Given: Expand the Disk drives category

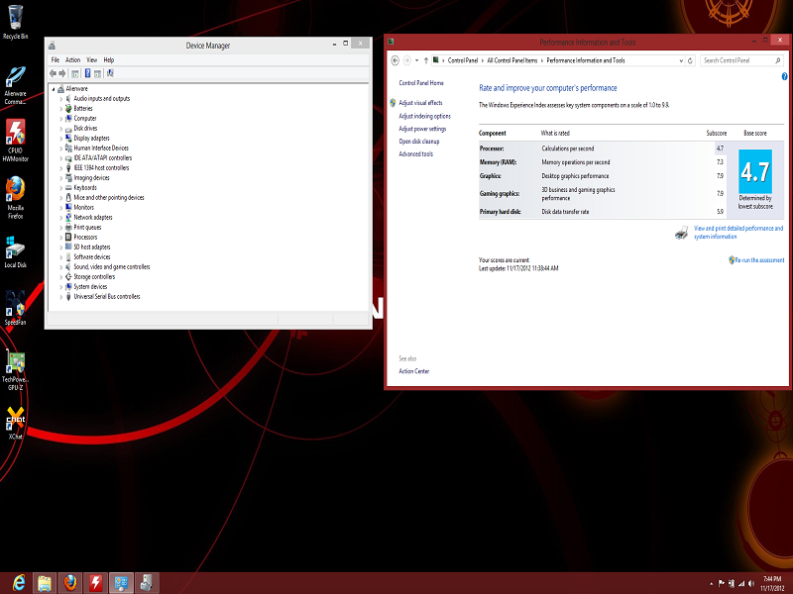Looking at the screenshot, I should click(61, 129).
